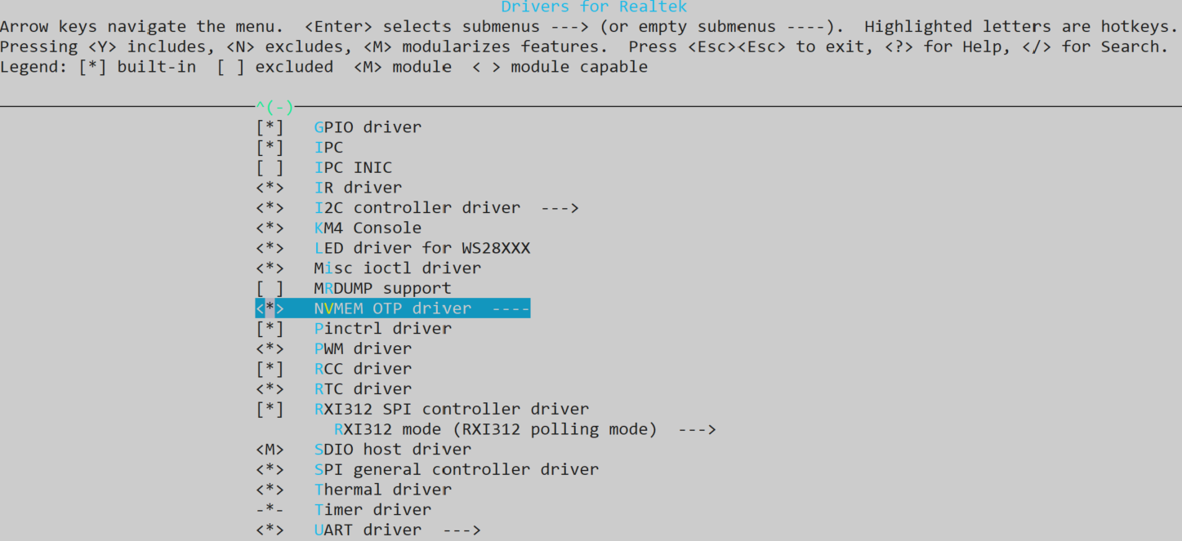Click the scroll-up indicator above the list
1182x541 pixels.
pos(274,107)
